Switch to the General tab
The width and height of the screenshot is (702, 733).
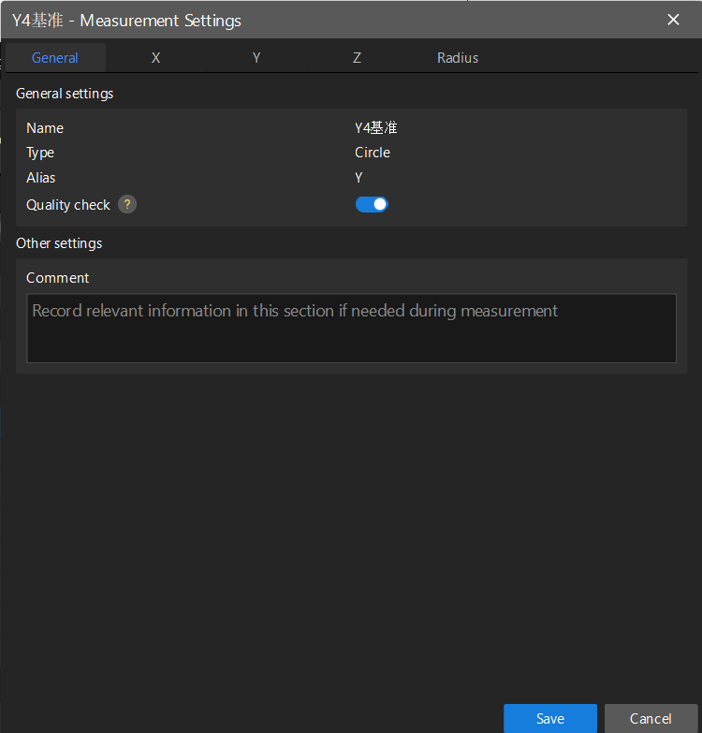pos(55,58)
